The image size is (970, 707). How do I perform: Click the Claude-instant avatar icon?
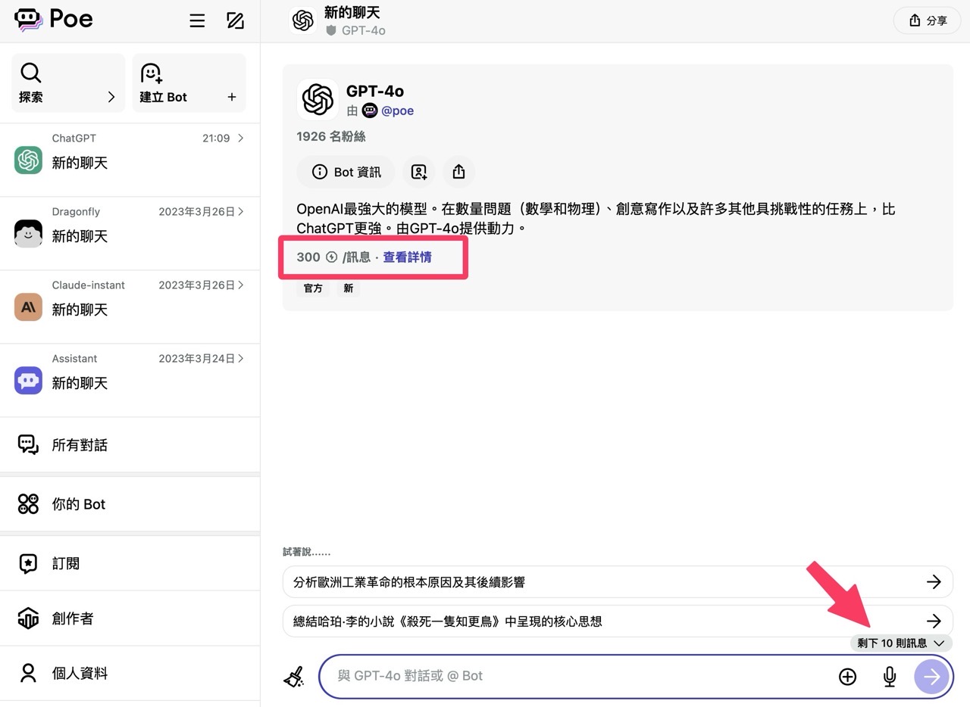(x=28, y=307)
